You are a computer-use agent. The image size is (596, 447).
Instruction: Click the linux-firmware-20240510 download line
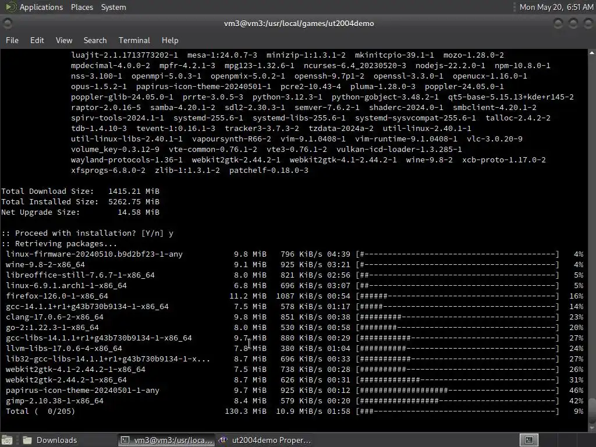pos(294,254)
